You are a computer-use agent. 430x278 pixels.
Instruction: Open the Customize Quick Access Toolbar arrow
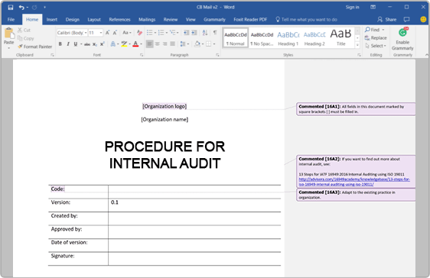pos(44,8)
